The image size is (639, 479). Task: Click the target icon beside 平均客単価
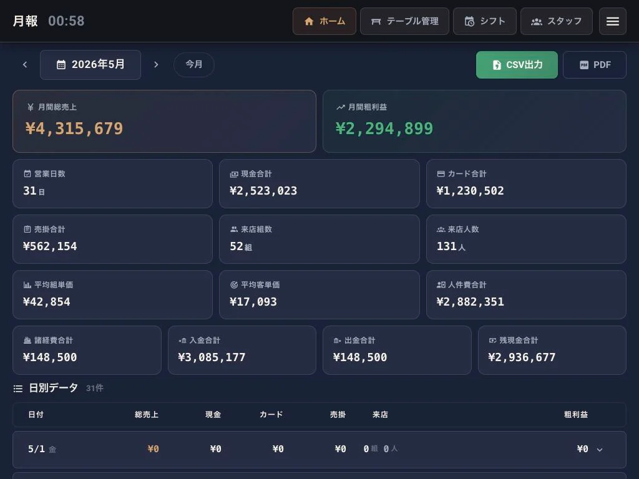click(234, 284)
